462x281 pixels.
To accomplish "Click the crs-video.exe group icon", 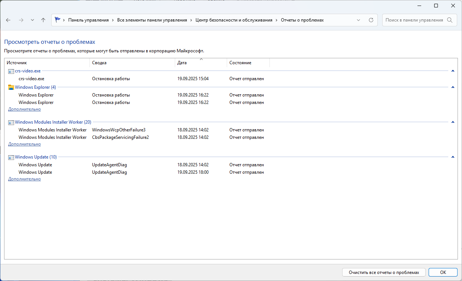I will [11, 71].
